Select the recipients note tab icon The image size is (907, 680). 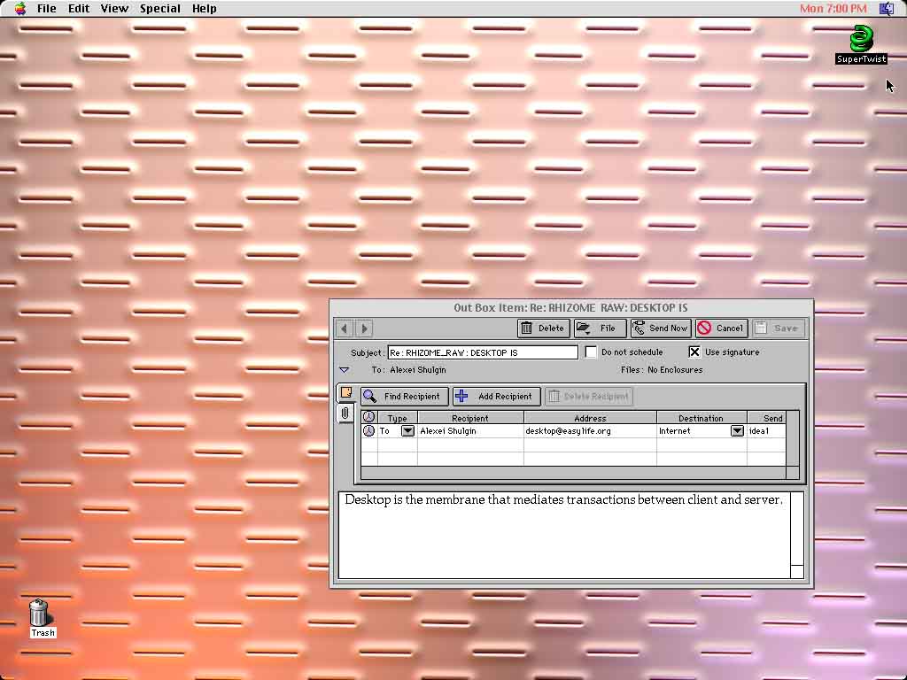coord(346,392)
